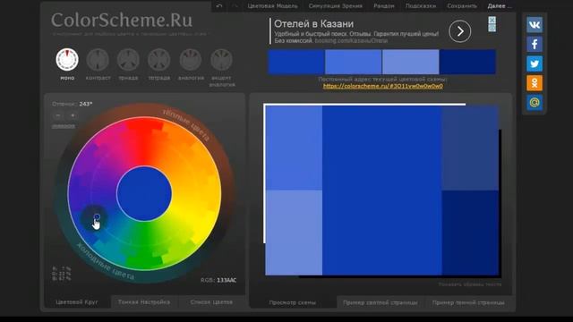Increase hue with the plus button

coord(73,115)
